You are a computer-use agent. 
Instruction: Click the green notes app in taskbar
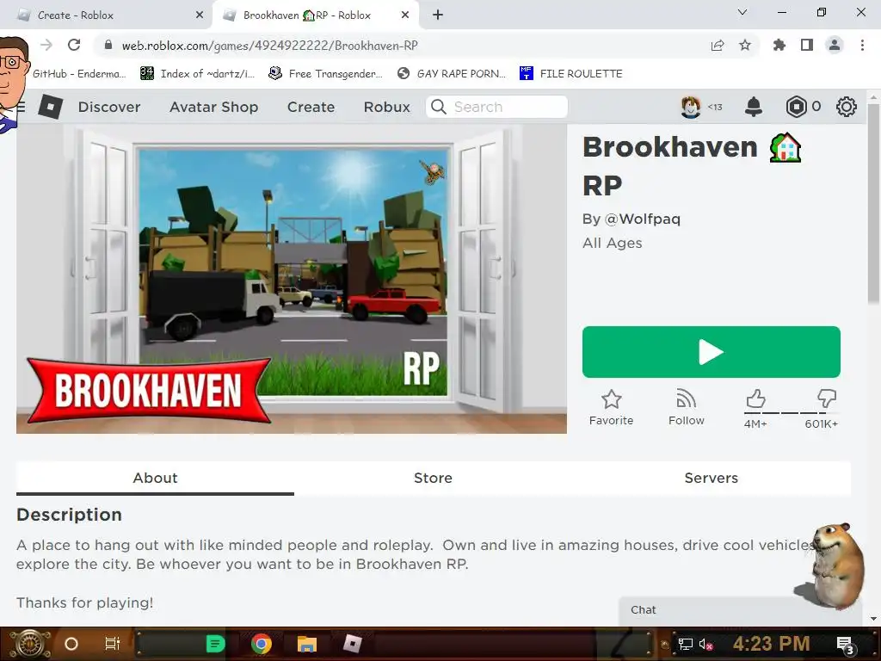(215, 644)
